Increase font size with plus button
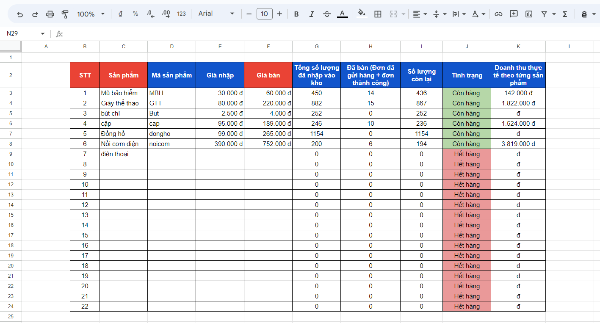The image size is (600, 323). pyautogui.click(x=279, y=14)
